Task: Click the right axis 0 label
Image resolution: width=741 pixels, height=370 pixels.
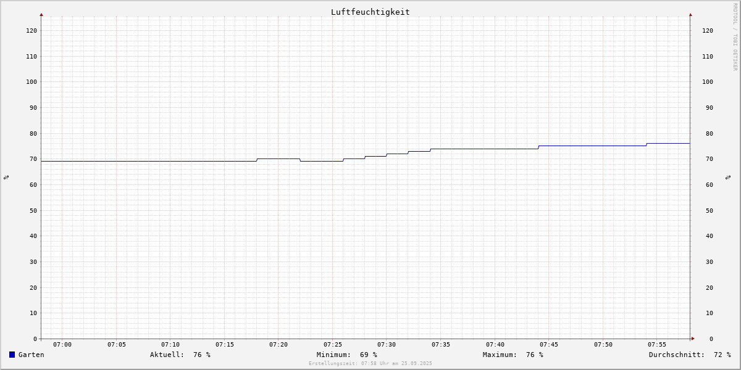Action: click(711, 339)
